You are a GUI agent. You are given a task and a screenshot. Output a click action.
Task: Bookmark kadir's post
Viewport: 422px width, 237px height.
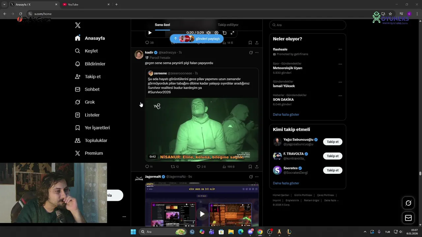coord(250,167)
